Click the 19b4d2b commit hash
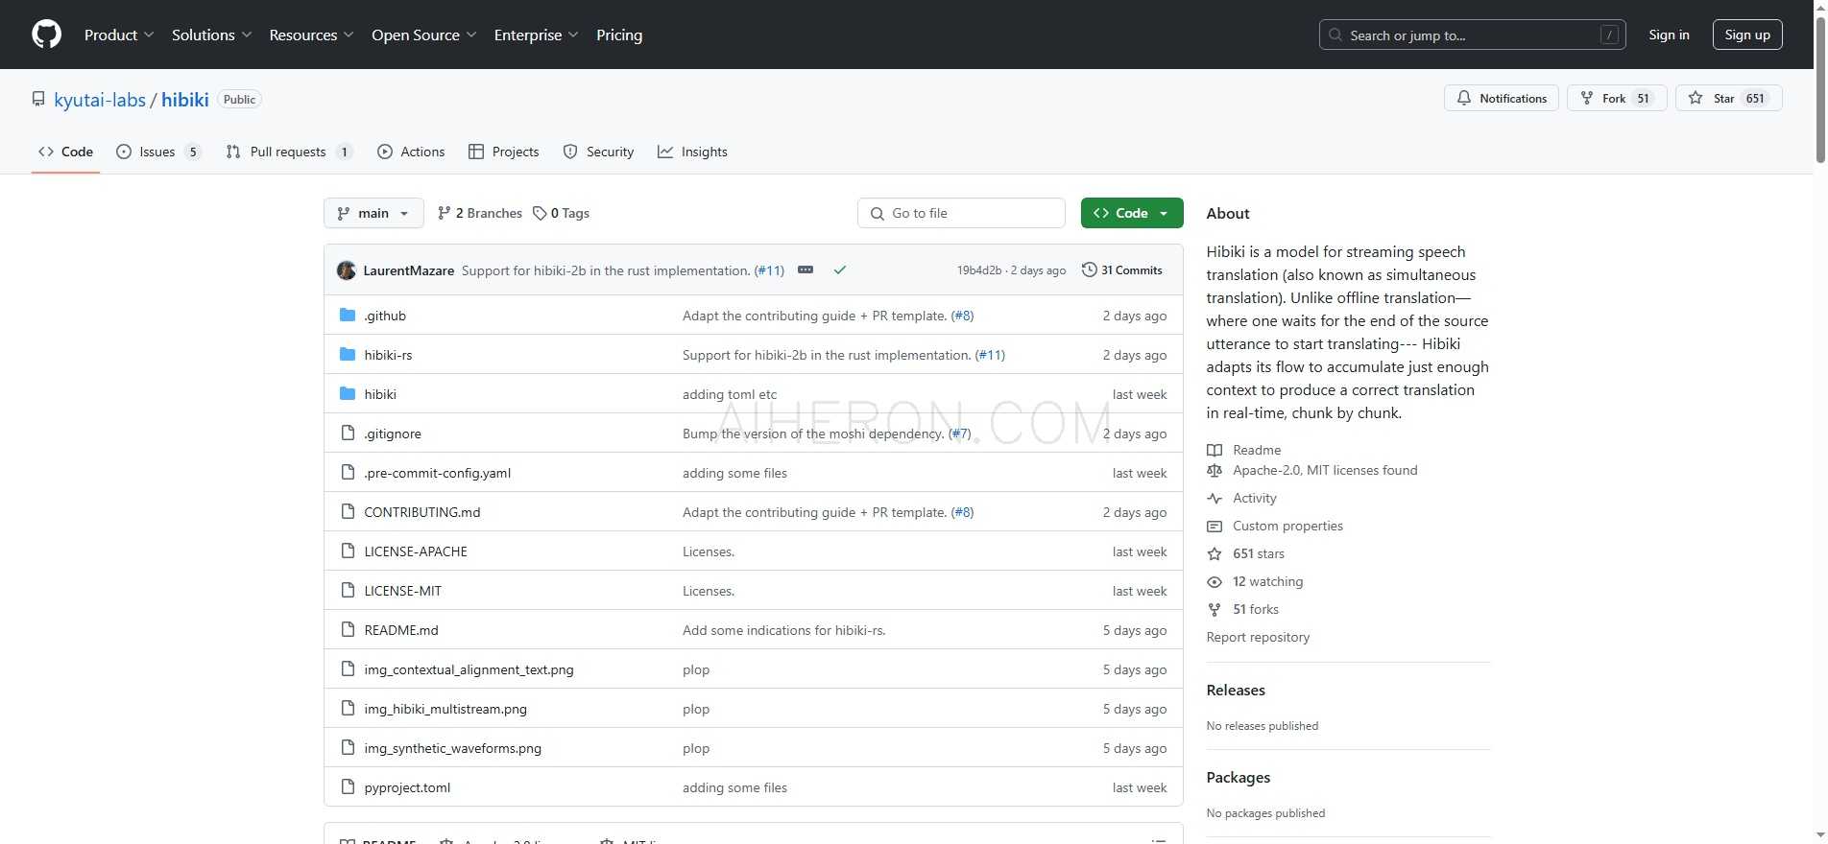 [979, 270]
